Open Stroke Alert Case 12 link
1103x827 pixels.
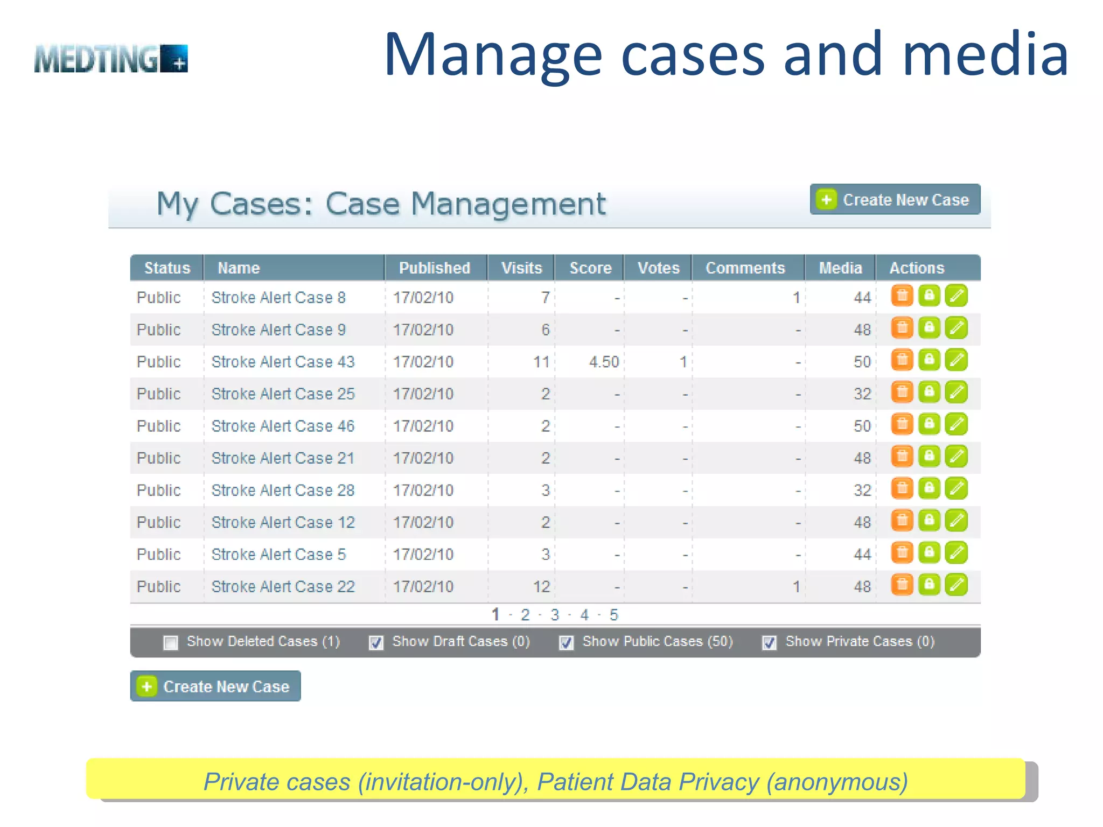(283, 522)
